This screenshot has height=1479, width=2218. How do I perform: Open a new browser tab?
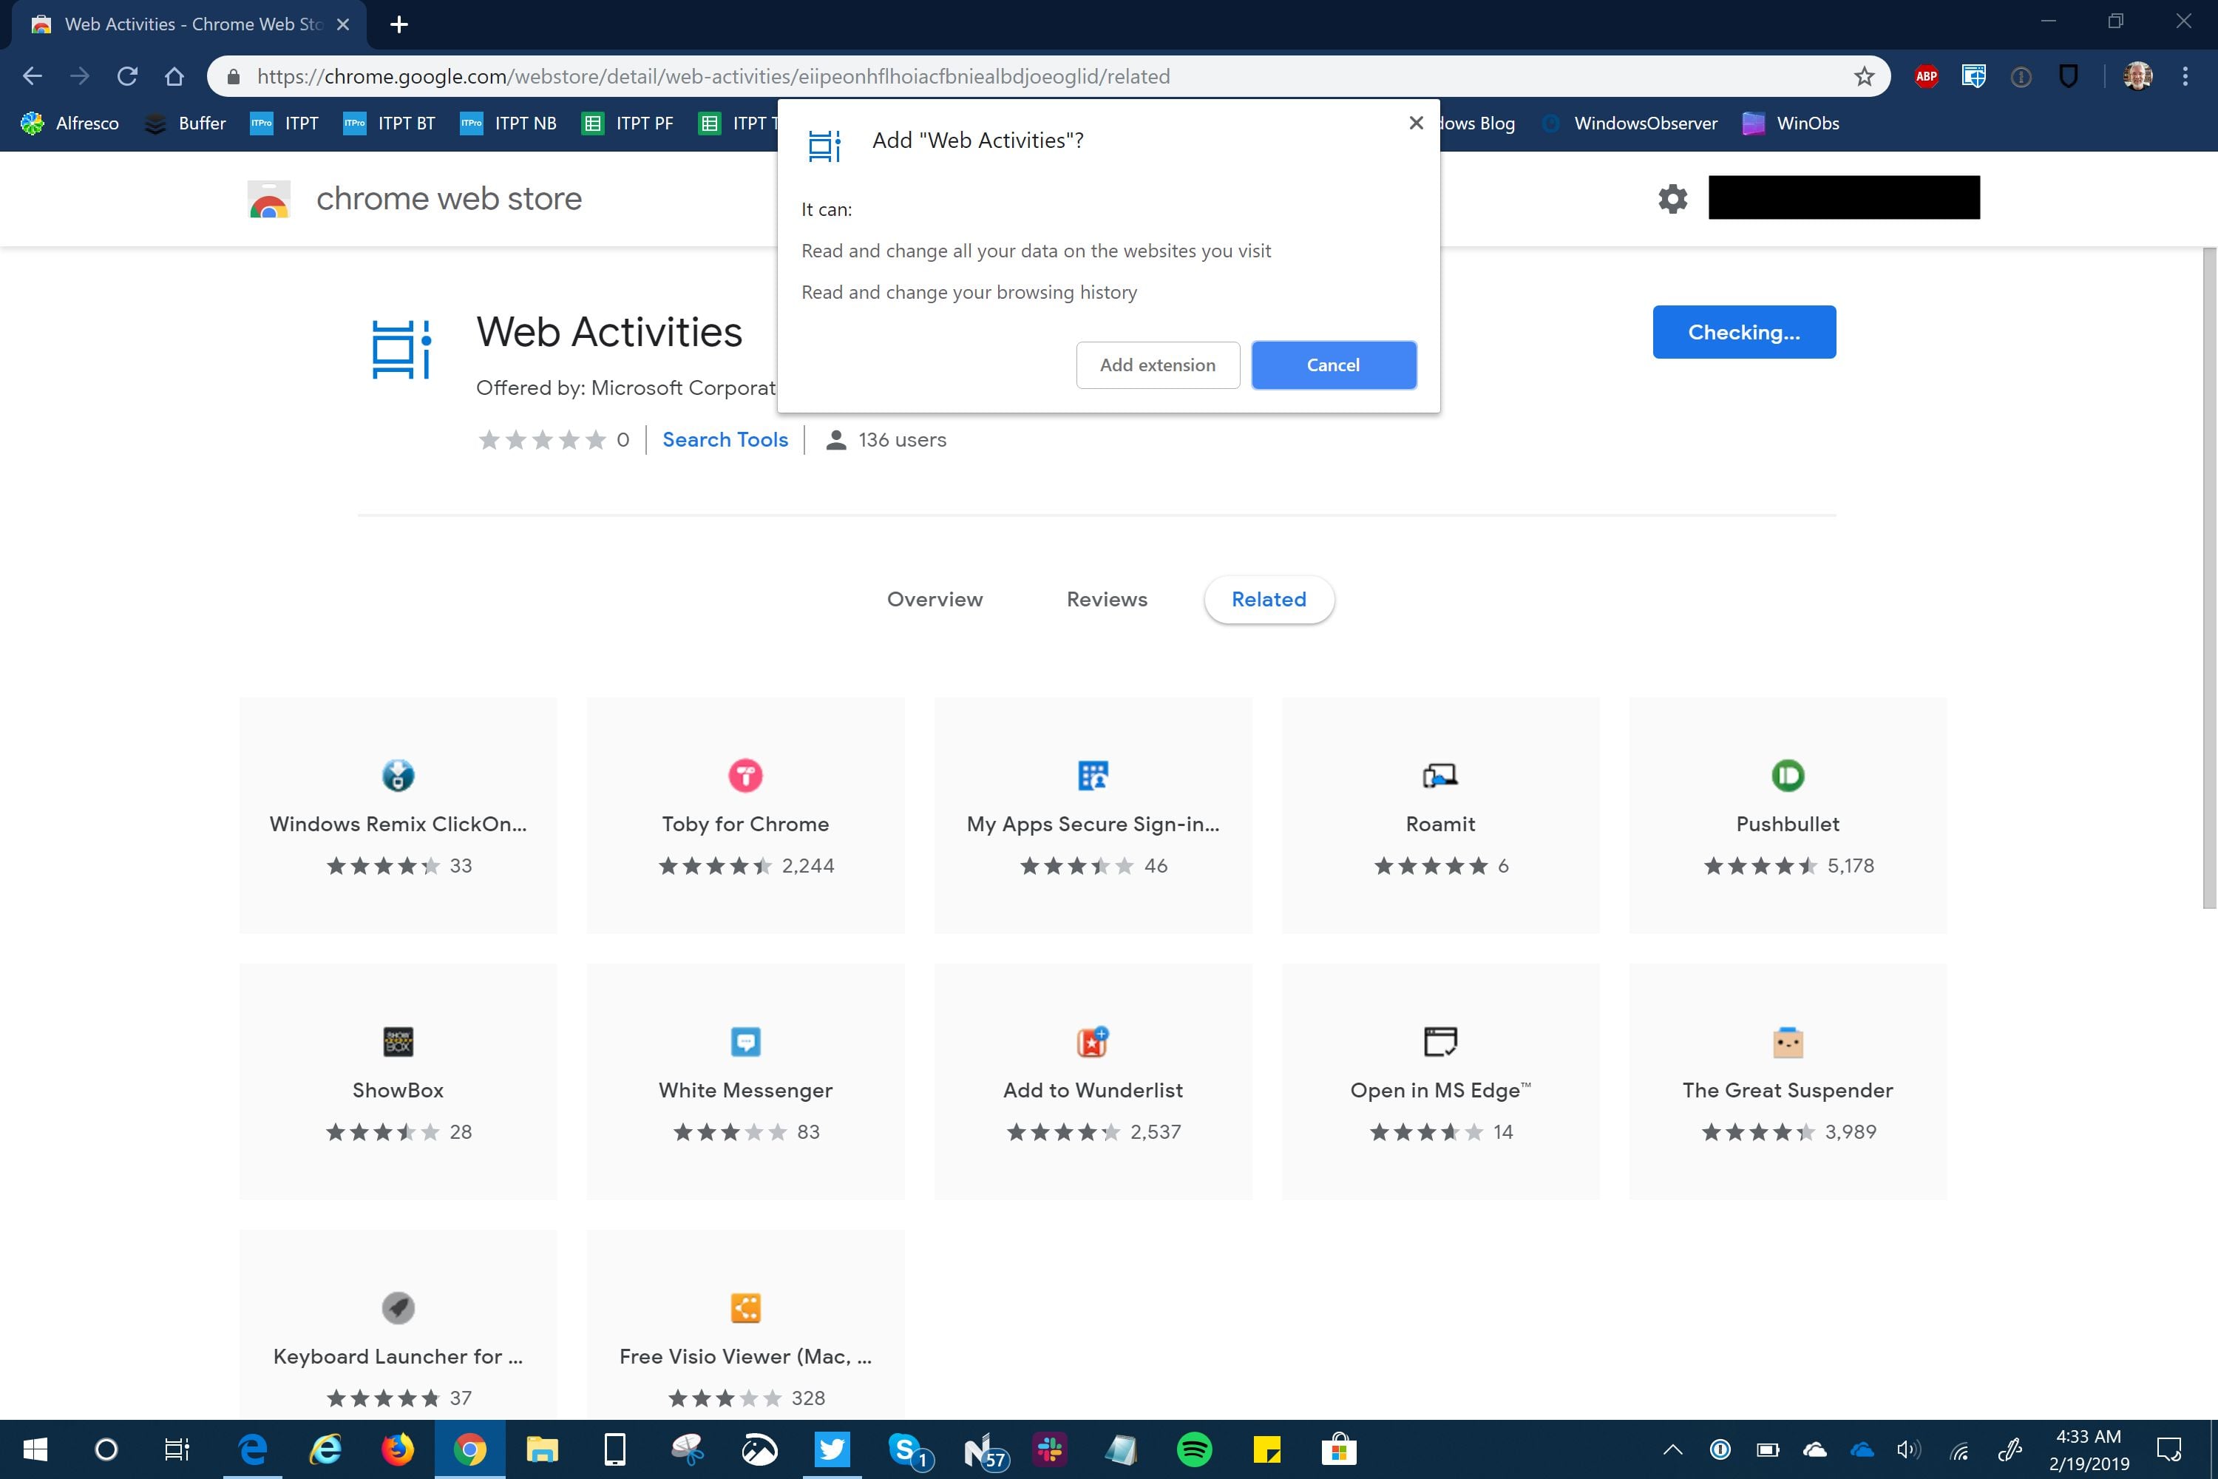click(399, 24)
